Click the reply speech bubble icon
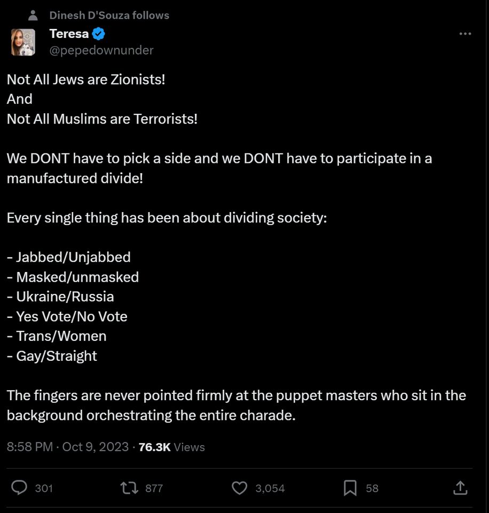The width and height of the screenshot is (489, 513). [x=20, y=488]
